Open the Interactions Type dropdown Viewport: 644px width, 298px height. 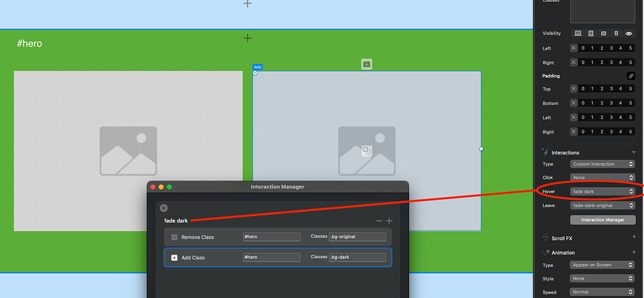tap(602, 164)
